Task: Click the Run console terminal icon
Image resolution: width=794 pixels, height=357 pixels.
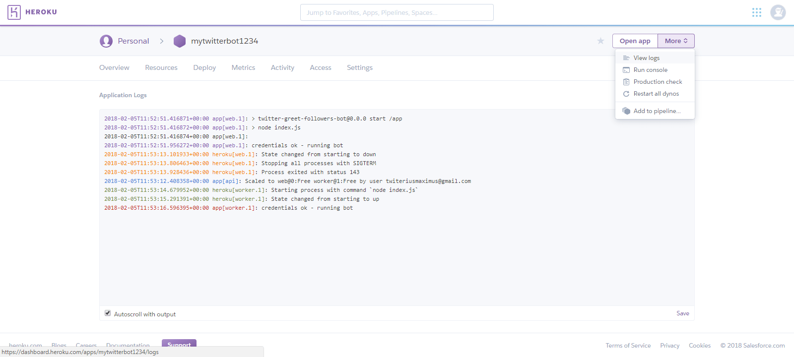Action: point(626,70)
